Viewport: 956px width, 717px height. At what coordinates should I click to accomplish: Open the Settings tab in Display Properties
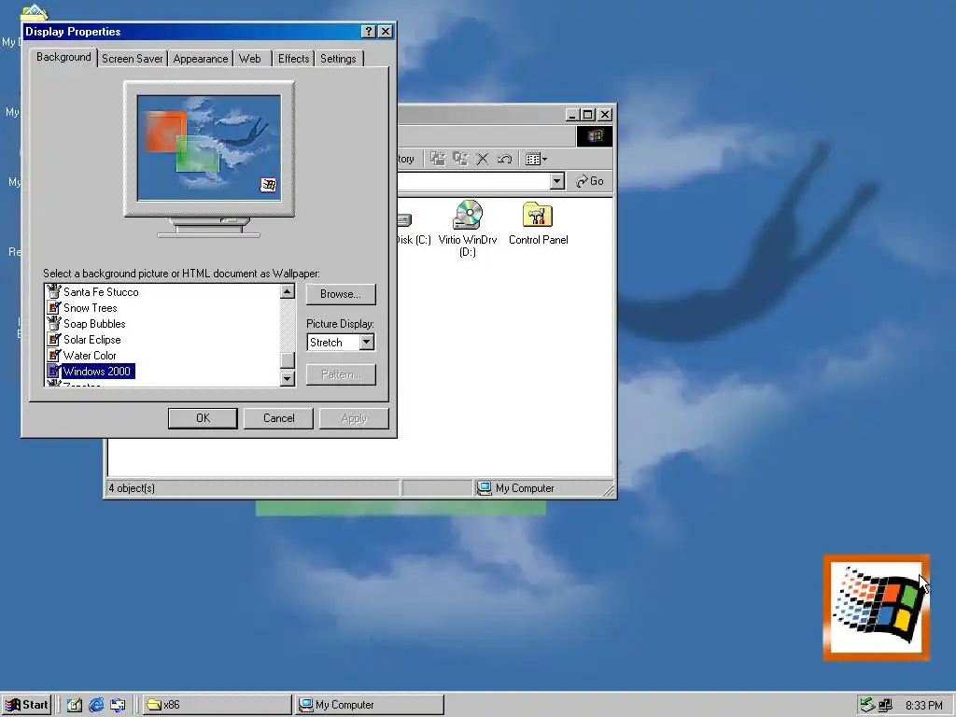coord(338,59)
